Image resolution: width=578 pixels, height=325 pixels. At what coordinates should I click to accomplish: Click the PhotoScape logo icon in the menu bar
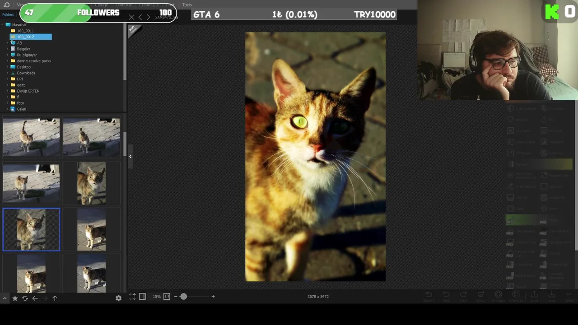[6, 5]
